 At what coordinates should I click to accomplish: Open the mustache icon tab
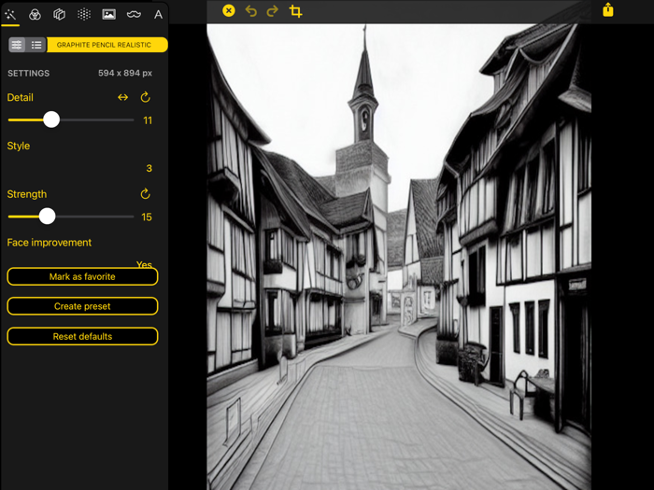pyautogui.click(x=134, y=15)
